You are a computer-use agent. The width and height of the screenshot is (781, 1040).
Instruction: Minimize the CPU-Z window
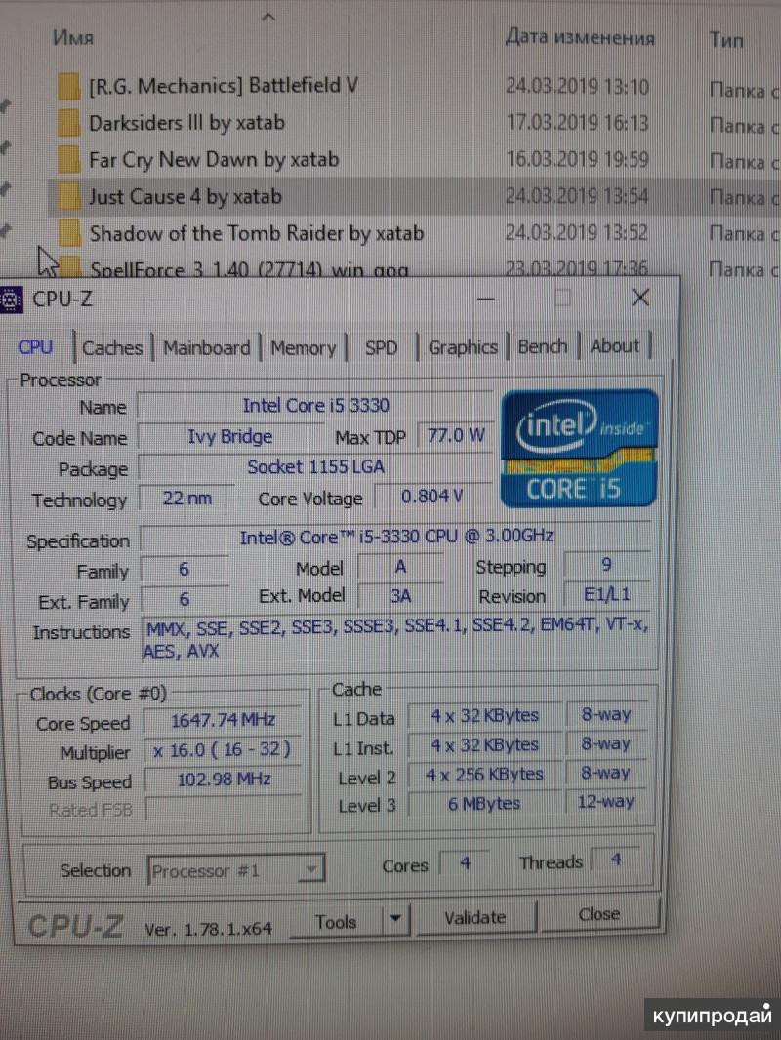(486, 299)
